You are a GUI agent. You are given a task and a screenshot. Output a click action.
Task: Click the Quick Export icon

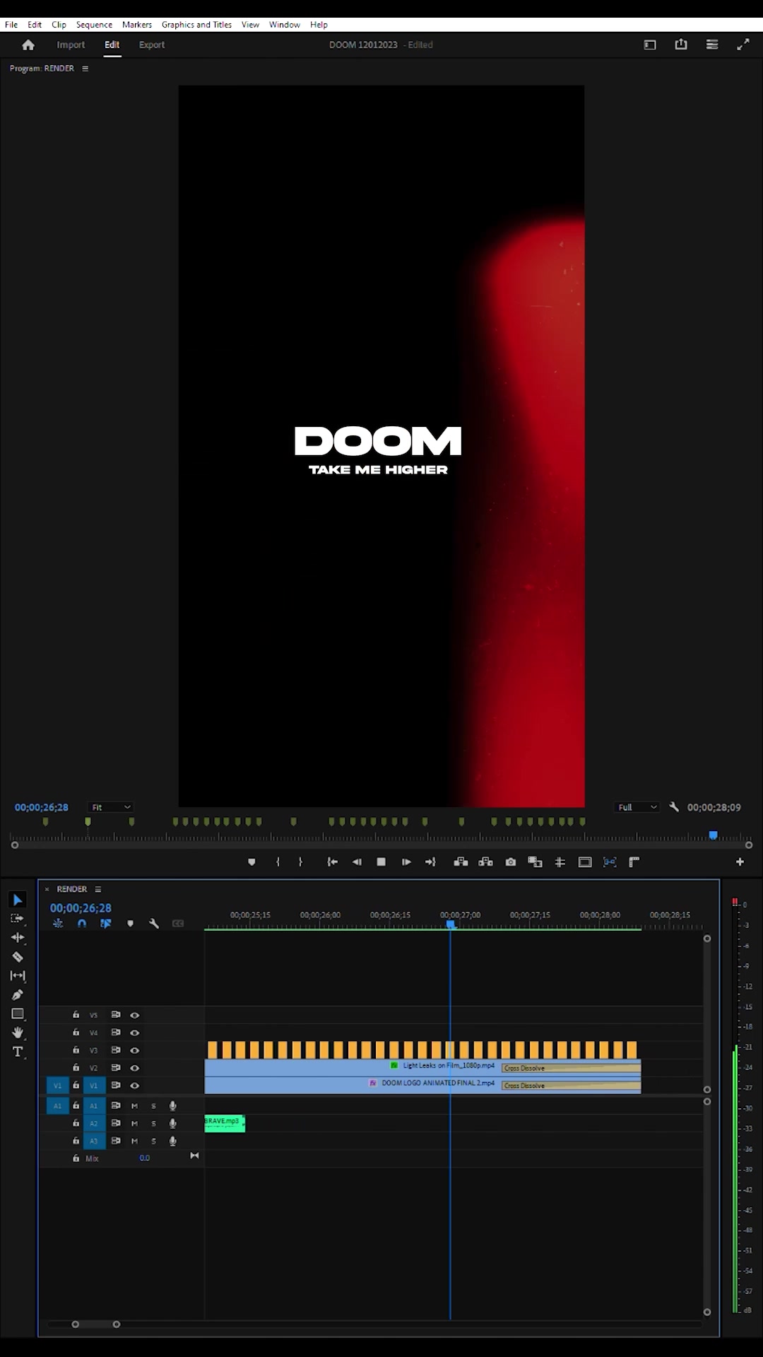(681, 45)
